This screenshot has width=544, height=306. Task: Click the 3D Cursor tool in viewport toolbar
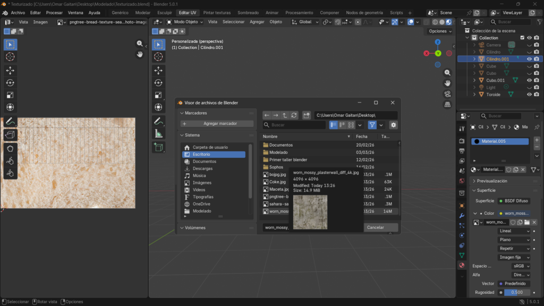(x=158, y=57)
